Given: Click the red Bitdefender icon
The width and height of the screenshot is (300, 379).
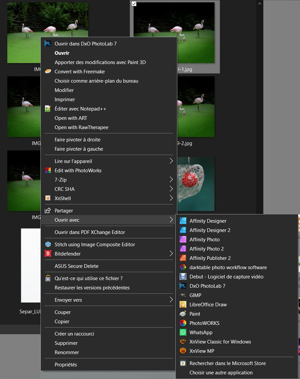Looking at the screenshot, I should click(48, 254).
